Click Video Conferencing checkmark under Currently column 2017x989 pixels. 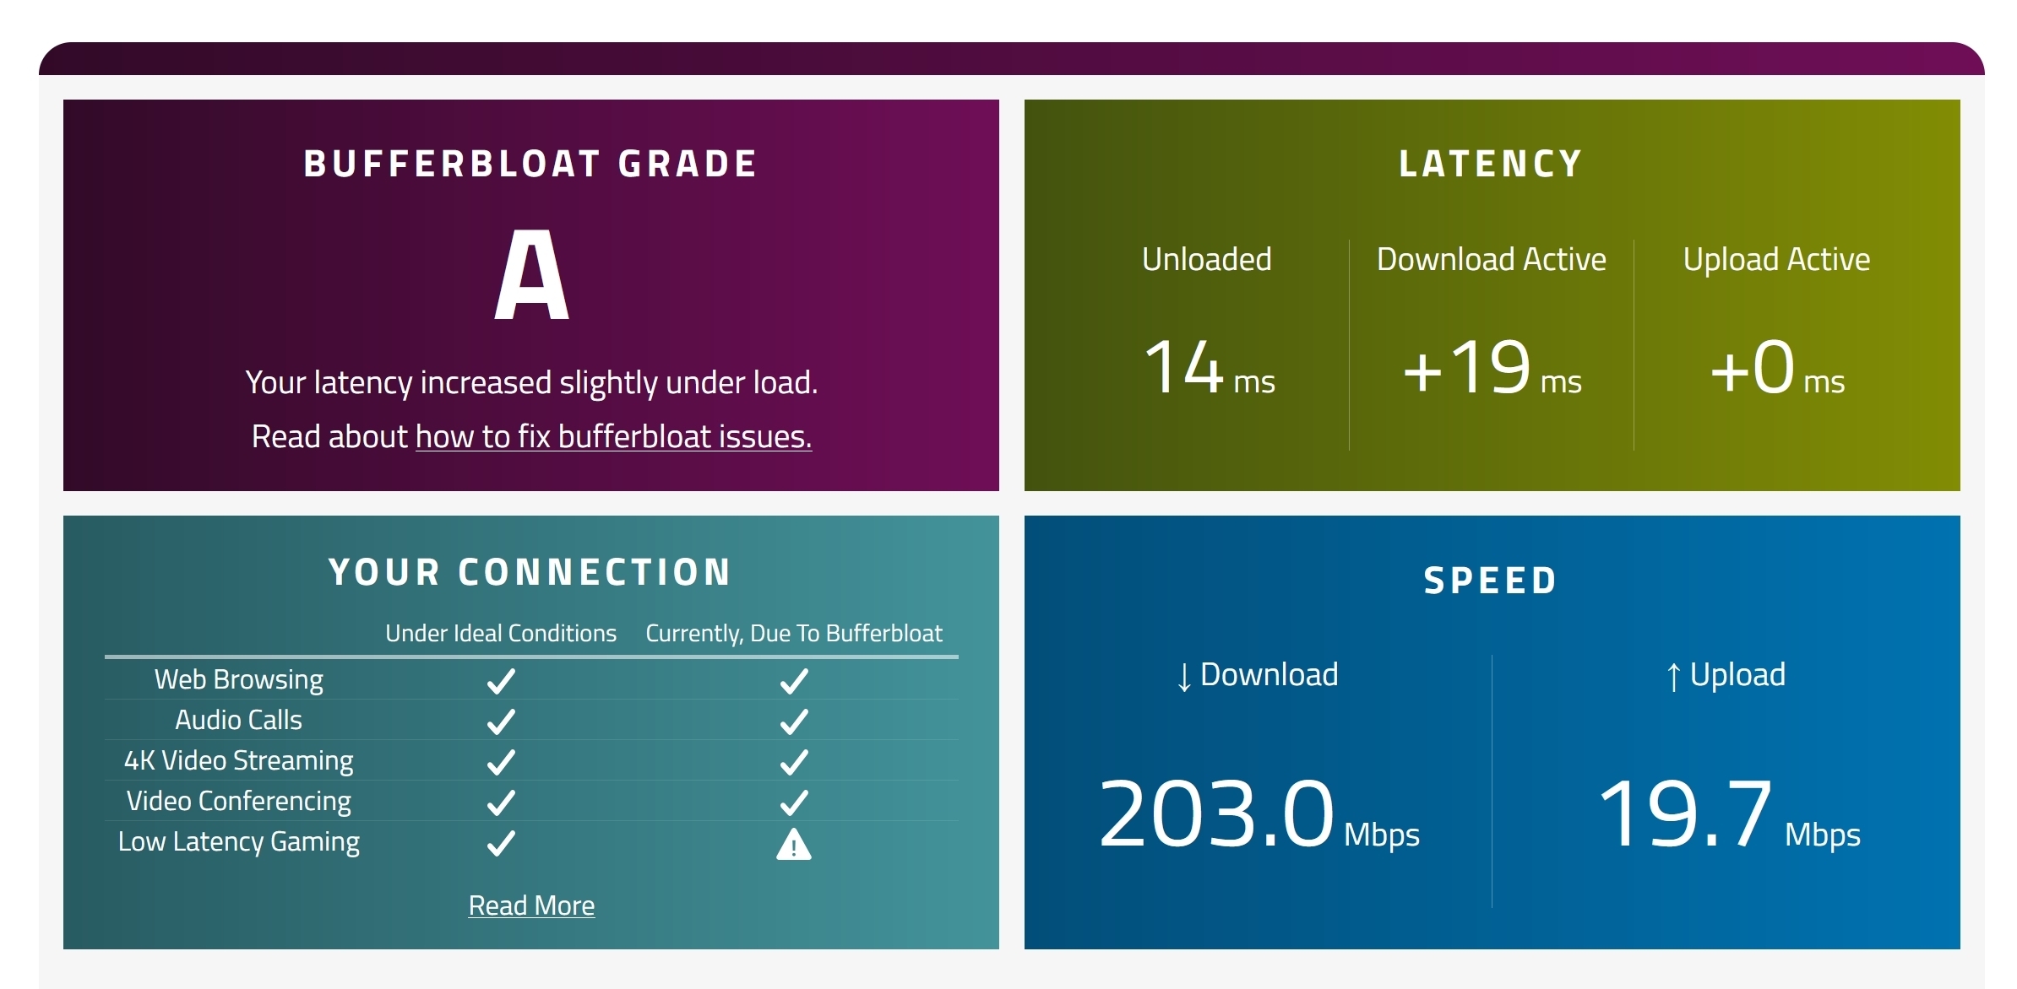794,803
